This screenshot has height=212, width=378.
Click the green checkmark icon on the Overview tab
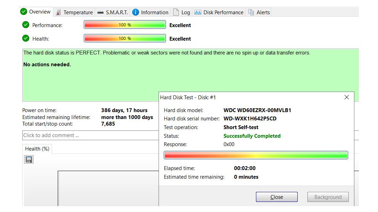[x=24, y=12]
